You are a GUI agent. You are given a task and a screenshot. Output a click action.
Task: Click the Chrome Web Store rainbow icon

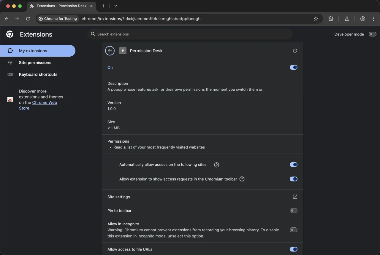(x=10, y=100)
